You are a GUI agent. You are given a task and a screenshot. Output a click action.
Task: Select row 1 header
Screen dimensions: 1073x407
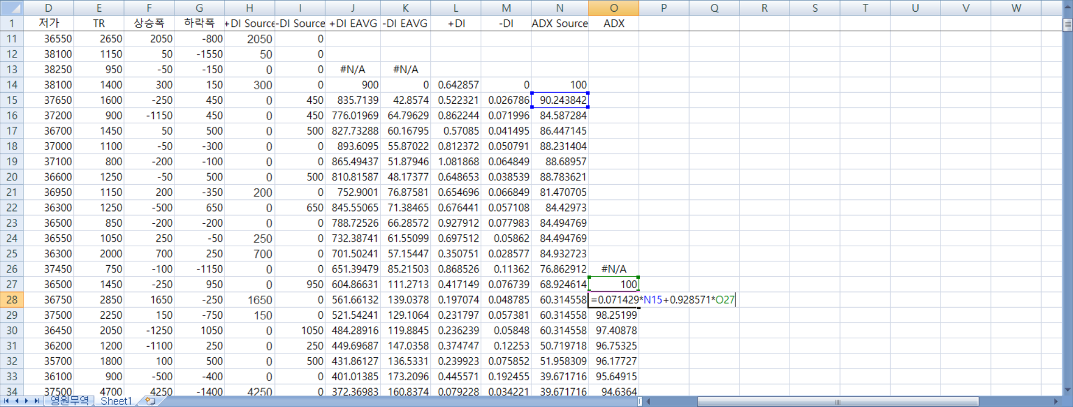tap(11, 23)
